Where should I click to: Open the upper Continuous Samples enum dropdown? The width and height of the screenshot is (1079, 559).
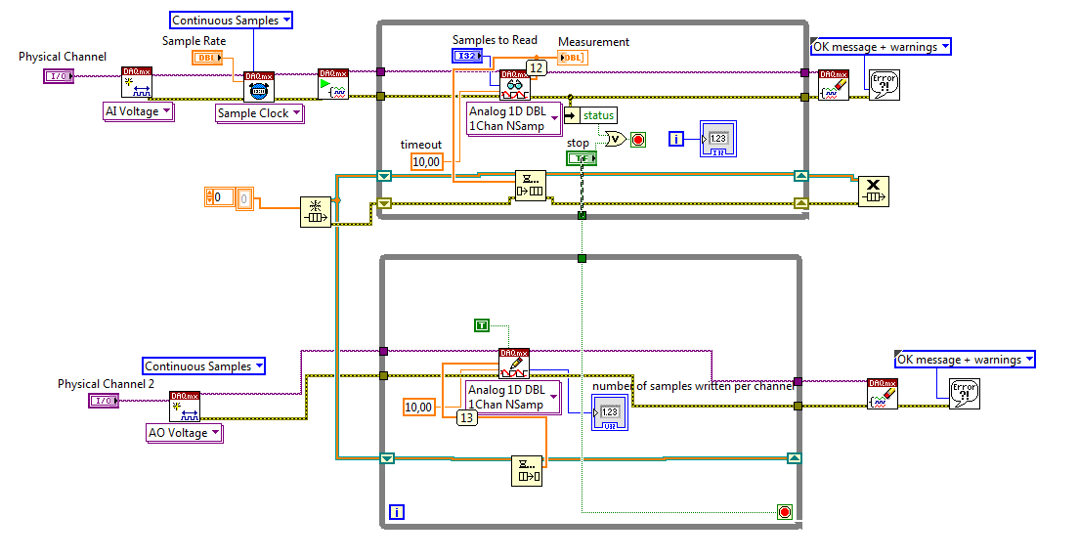(232, 20)
